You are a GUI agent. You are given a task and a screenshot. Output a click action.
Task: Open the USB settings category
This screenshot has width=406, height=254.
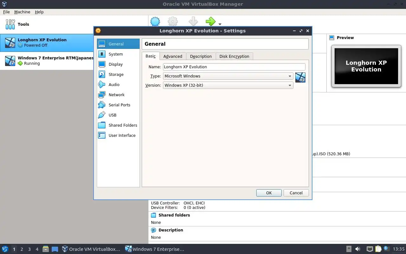(118, 115)
